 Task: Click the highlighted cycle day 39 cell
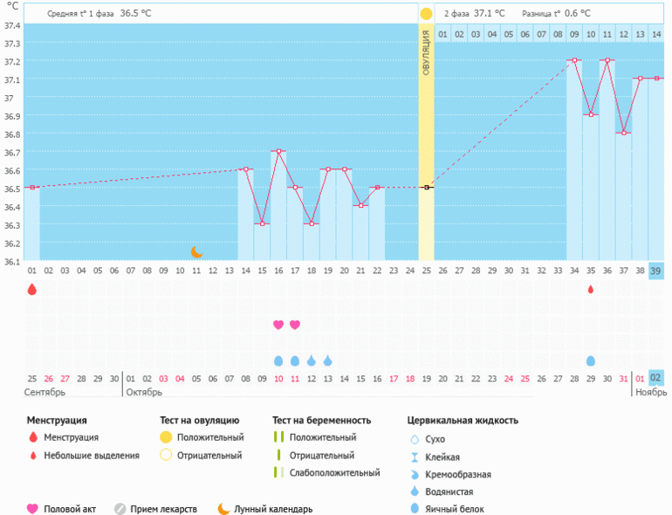[x=656, y=271]
